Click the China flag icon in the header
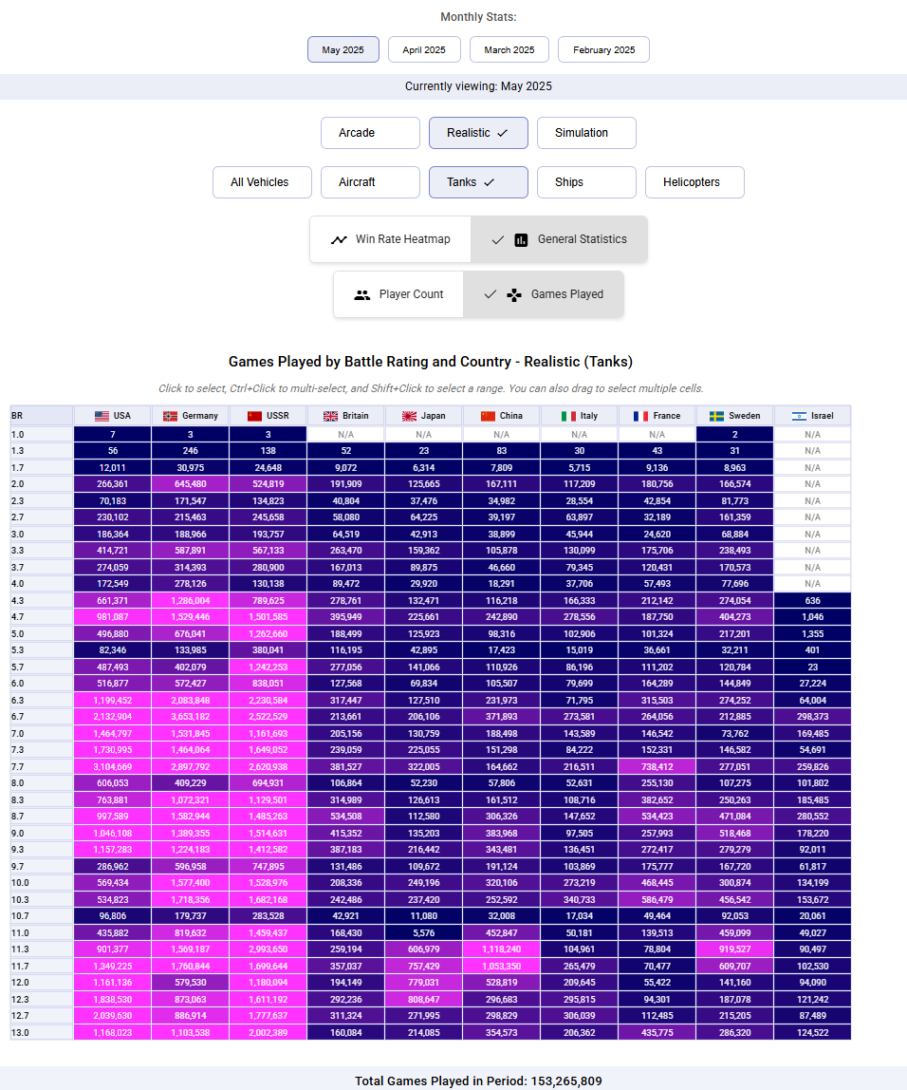The height and width of the screenshot is (1090, 907). point(488,416)
